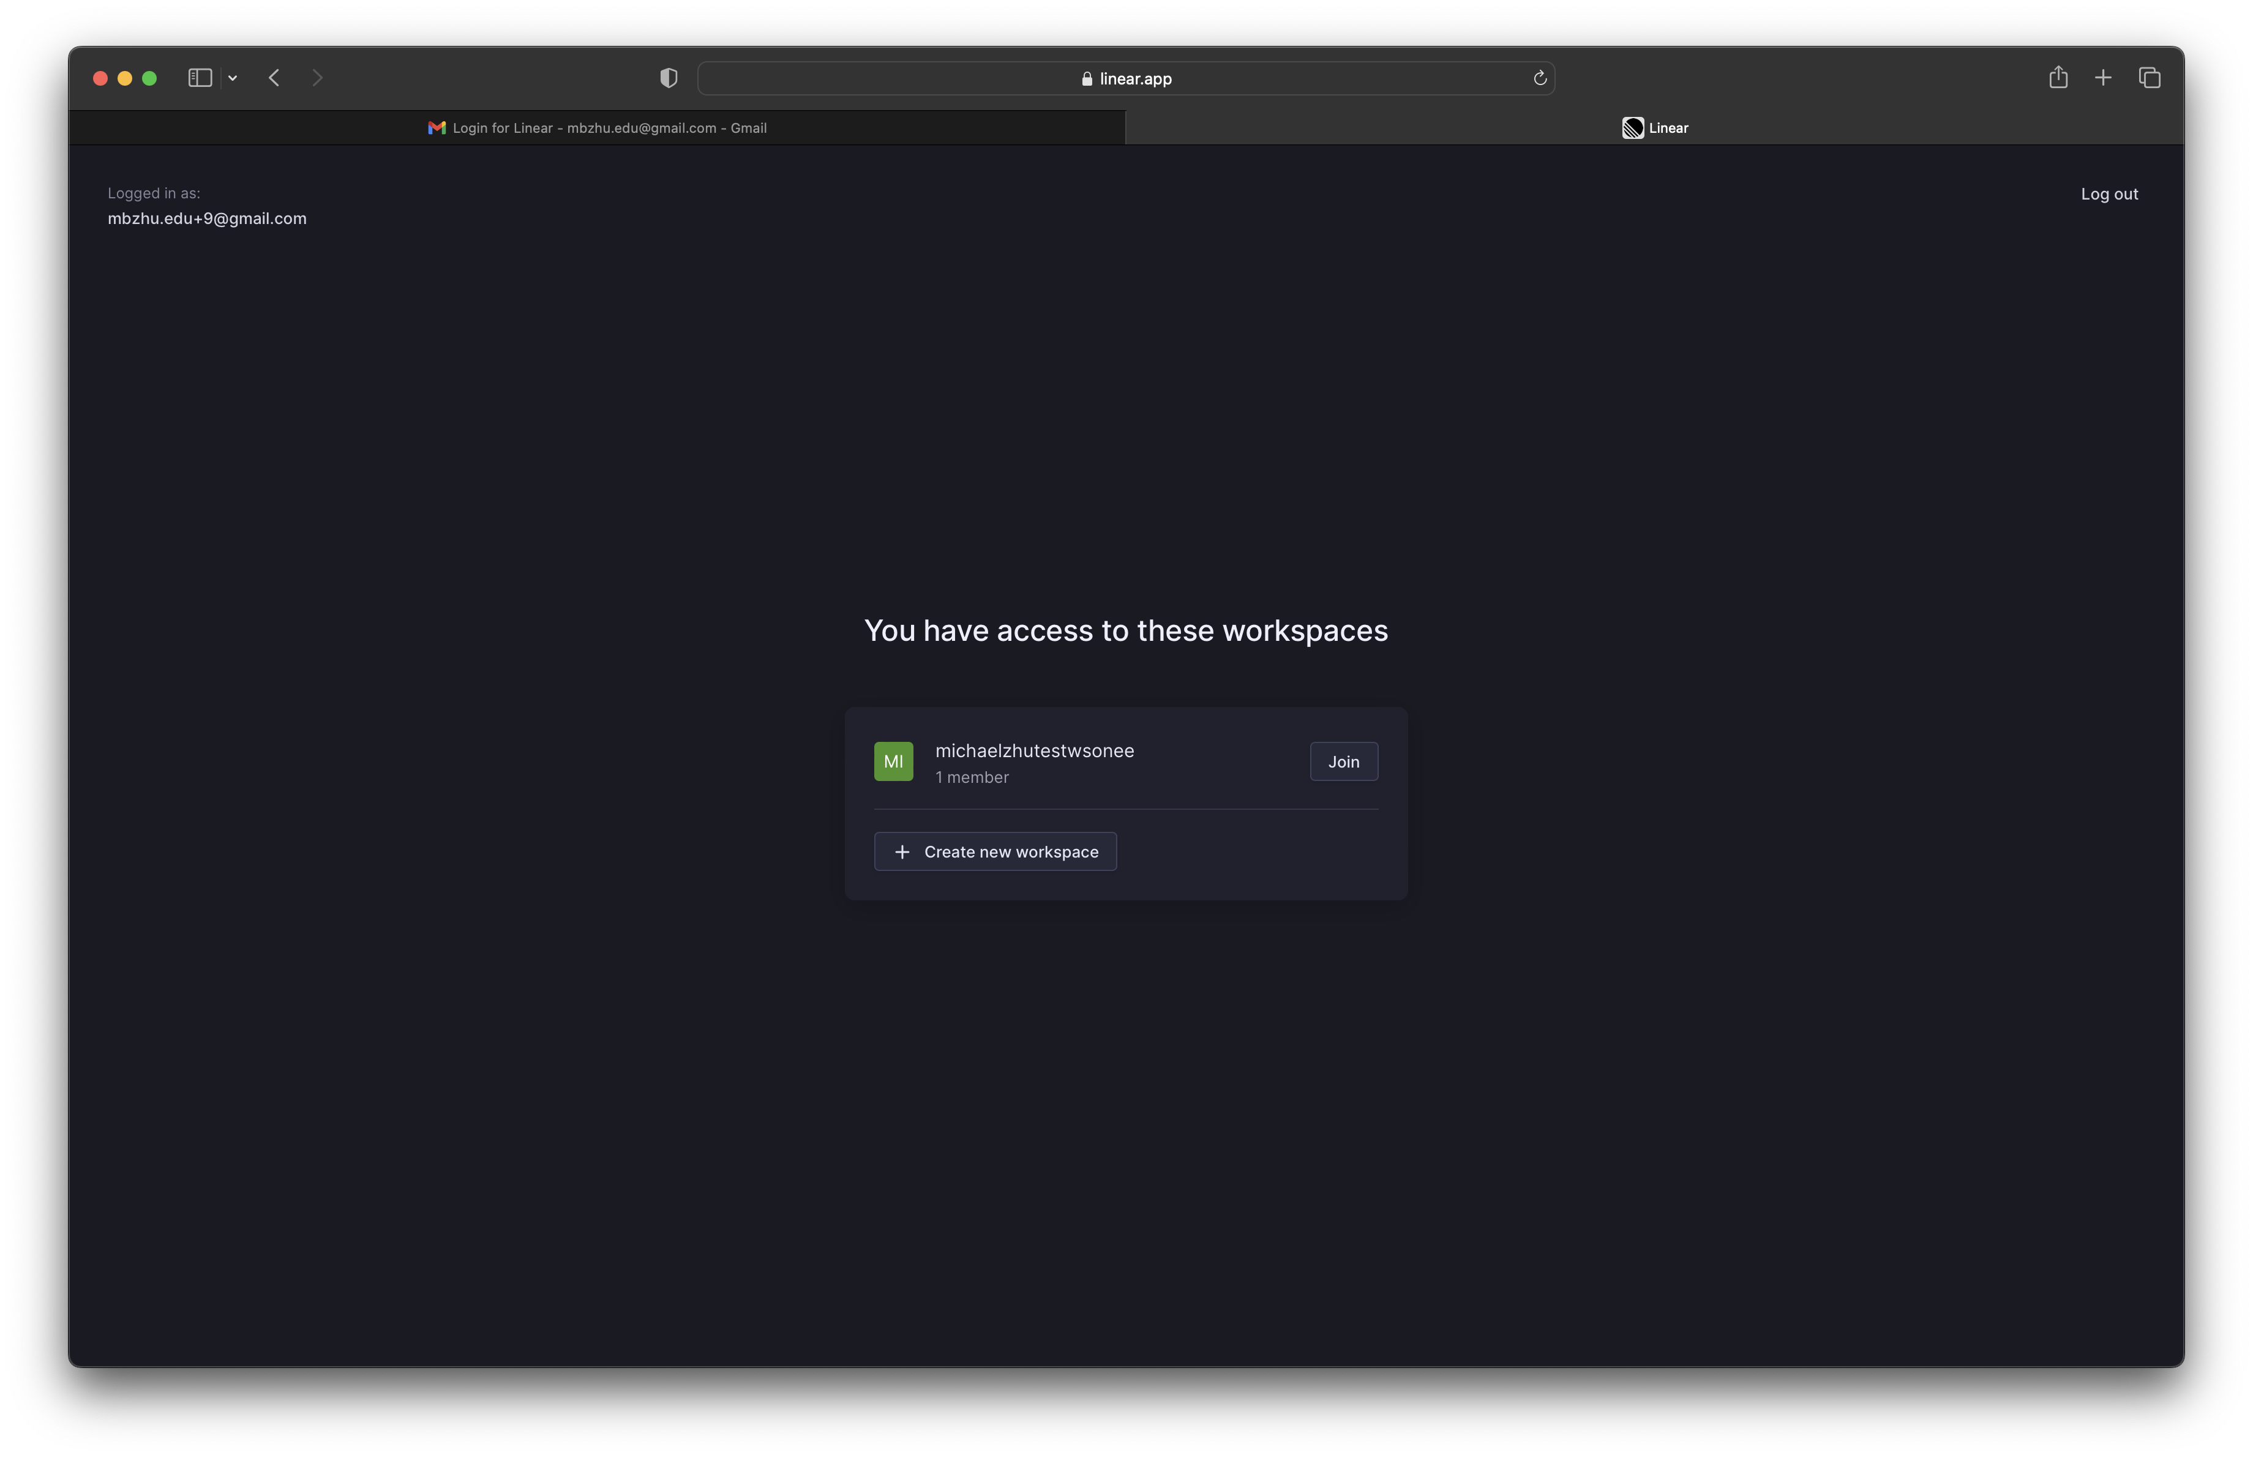Screen dimensions: 2253x1458
Task: Click the Gmail favicon on the tab
Action: point(435,128)
